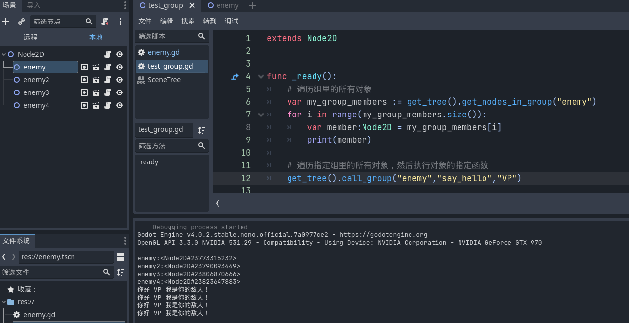Viewport: 629px width, 323px height.
Task: Open enemy3's scene in editor
Action: 96,92
